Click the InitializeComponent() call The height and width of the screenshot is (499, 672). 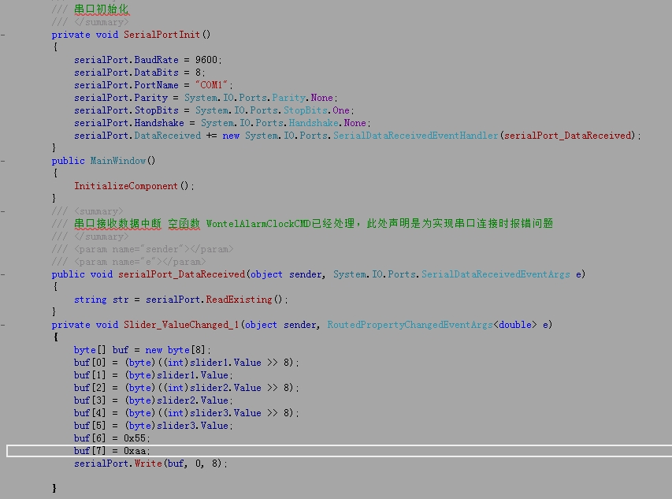pos(134,186)
